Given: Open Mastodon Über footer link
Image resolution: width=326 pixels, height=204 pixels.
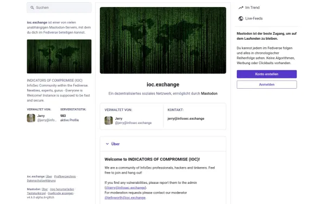Looking at the screenshot, I should pos(45,189).
